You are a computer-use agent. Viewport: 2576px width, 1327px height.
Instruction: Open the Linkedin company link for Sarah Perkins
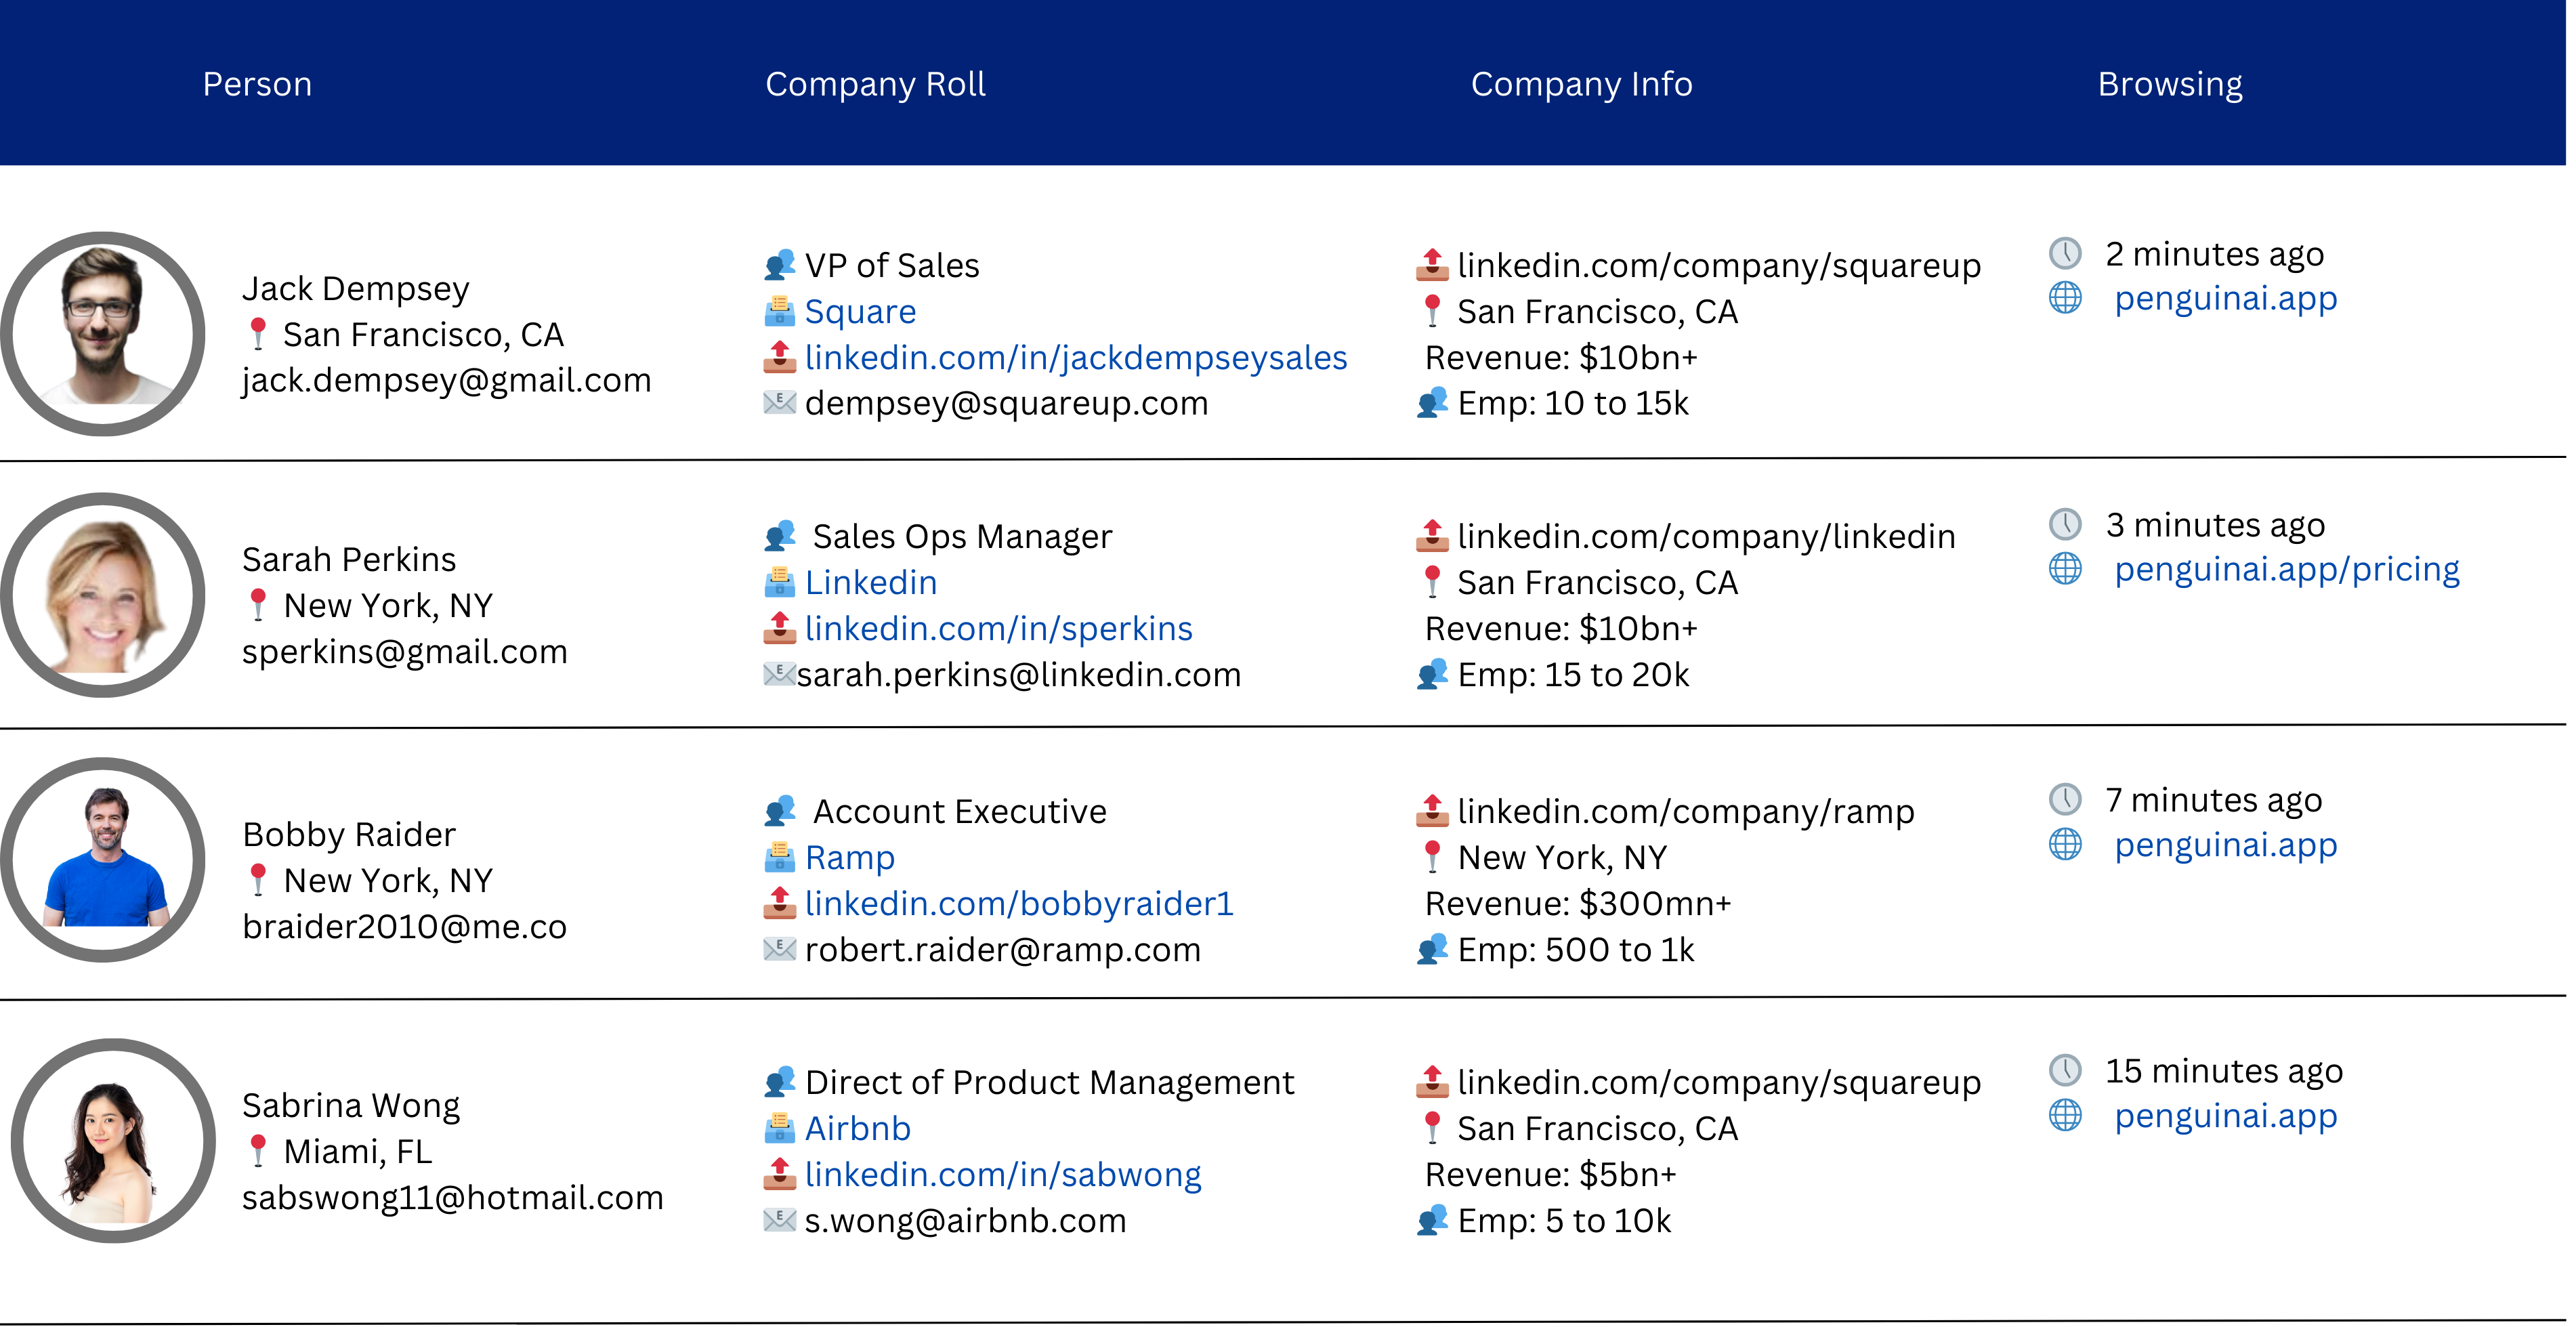pos(871,582)
